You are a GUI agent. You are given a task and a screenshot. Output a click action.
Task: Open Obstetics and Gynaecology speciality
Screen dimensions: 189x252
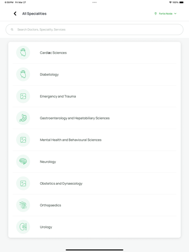point(94,183)
